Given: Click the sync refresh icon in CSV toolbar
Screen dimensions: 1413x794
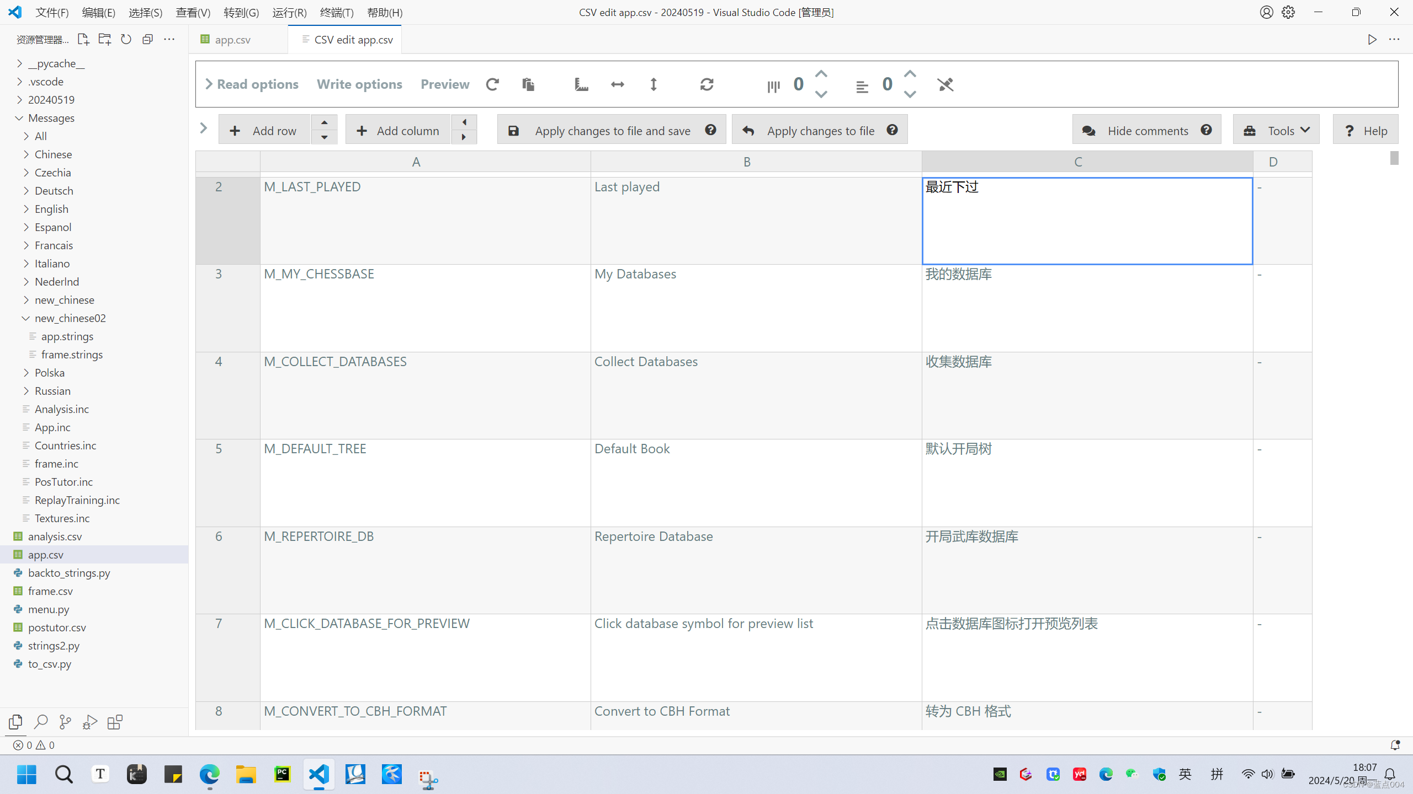Looking at the screenshot, I should [x=707, y=84].
